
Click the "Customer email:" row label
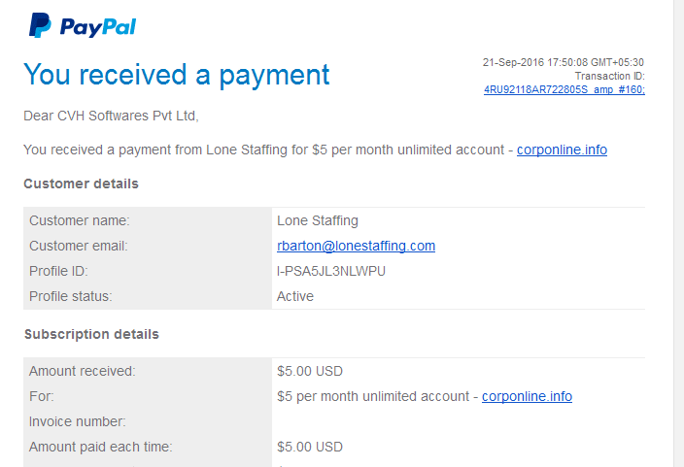coord(79,246)
